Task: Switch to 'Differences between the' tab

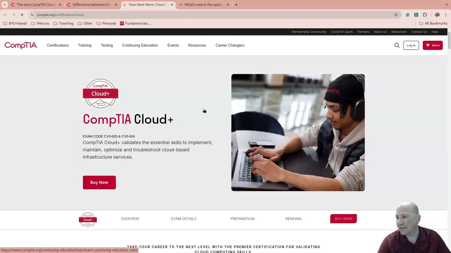Action: pos(92,5)
